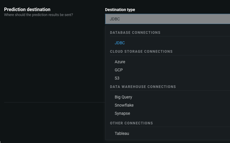The height and width of the screenshot is (143, 230).
Task: Click the divider below Other Connections
Action: point(169,127)
